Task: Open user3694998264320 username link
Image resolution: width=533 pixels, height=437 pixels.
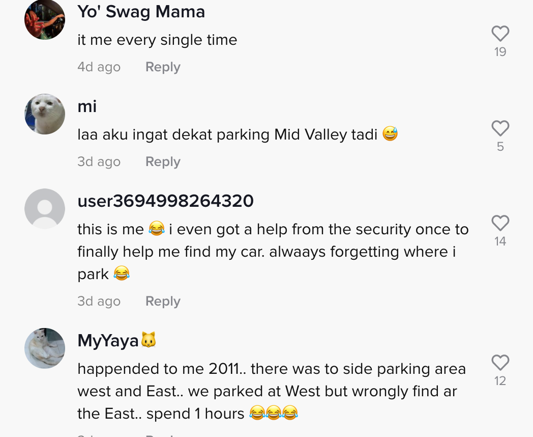Action: [165, 201]
